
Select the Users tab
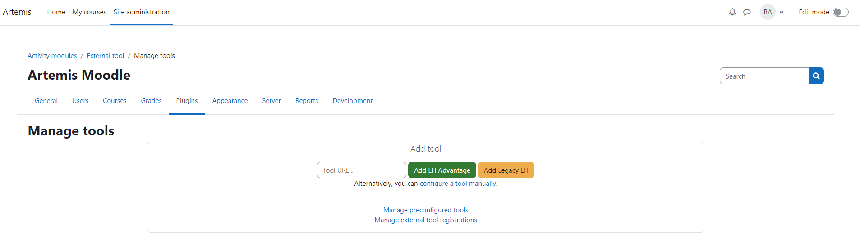pyautogui.click(x=80, y=101)
